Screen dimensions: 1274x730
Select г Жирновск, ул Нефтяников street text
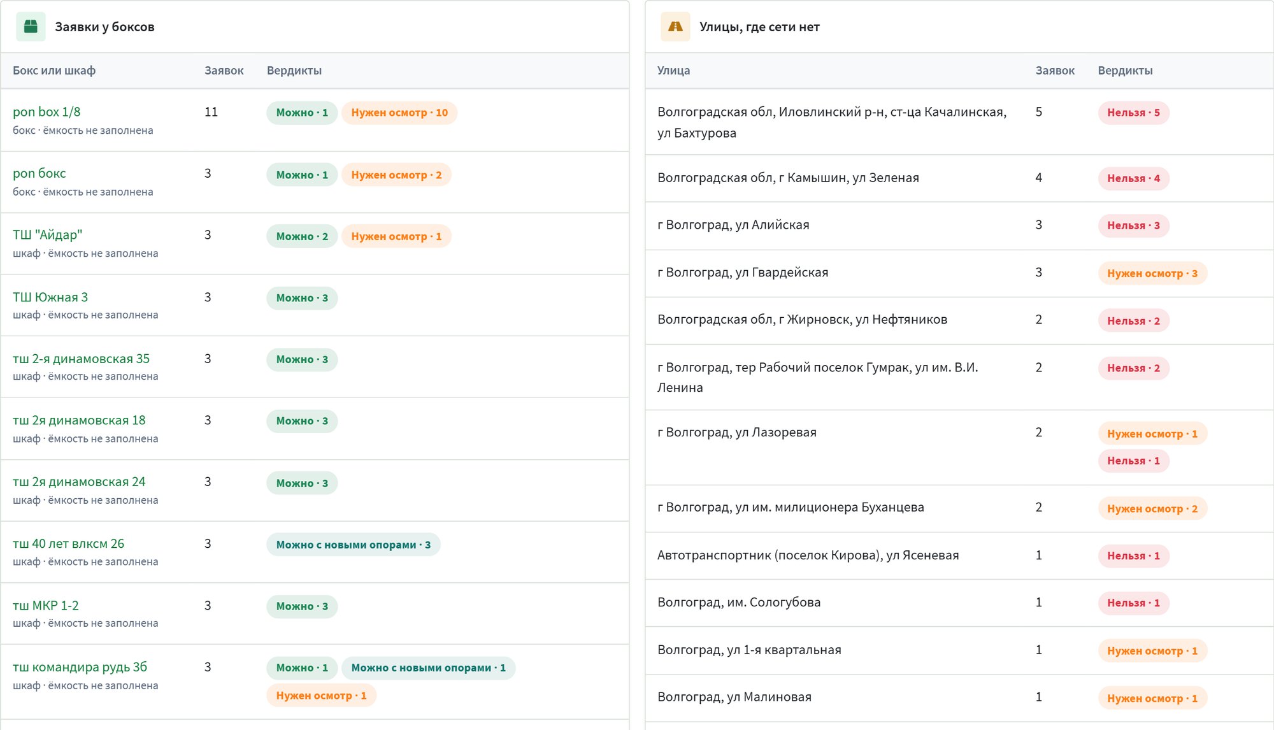click(x=802, y=319)
